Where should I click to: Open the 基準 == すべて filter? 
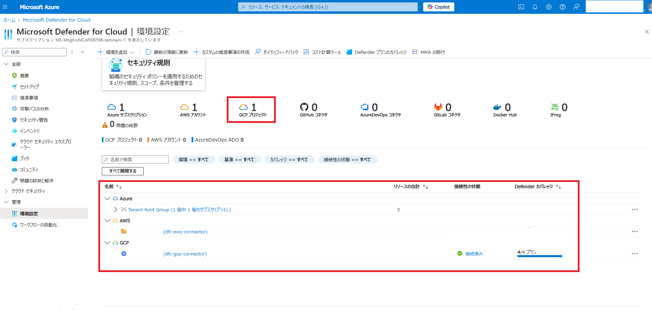coord(239,159)
